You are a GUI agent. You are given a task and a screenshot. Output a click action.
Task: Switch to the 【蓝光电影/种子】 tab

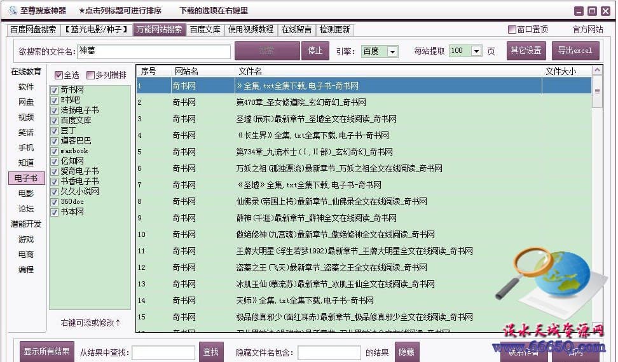point(96,29)
